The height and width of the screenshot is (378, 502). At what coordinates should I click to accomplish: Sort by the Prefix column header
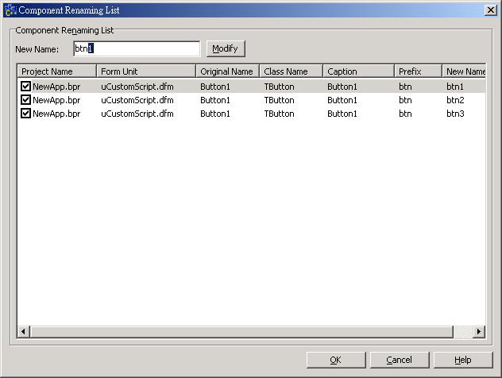418,71
